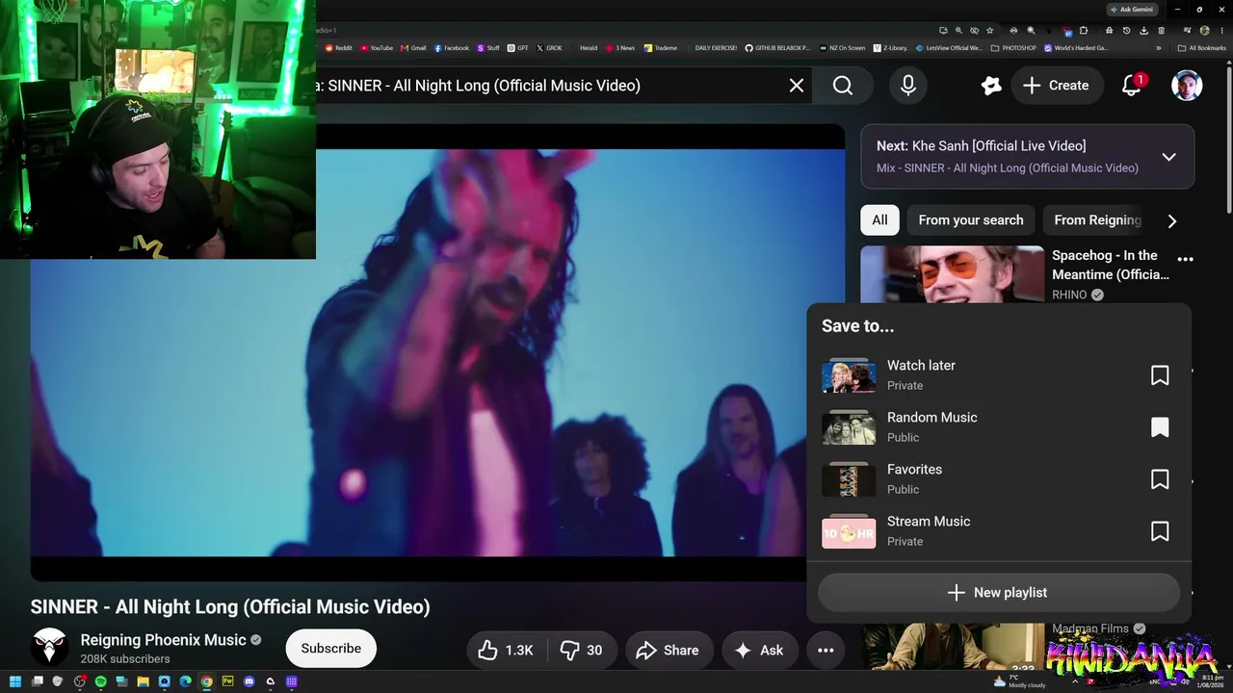The height and width of the screenshot is (693, 1233).
Task: Select the All filter chip
Action: 879,220
